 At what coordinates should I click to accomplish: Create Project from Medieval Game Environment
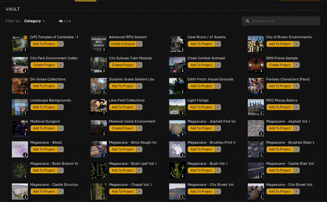tap(123, 128)
